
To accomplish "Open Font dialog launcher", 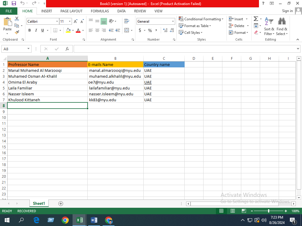I will point(84,40).
